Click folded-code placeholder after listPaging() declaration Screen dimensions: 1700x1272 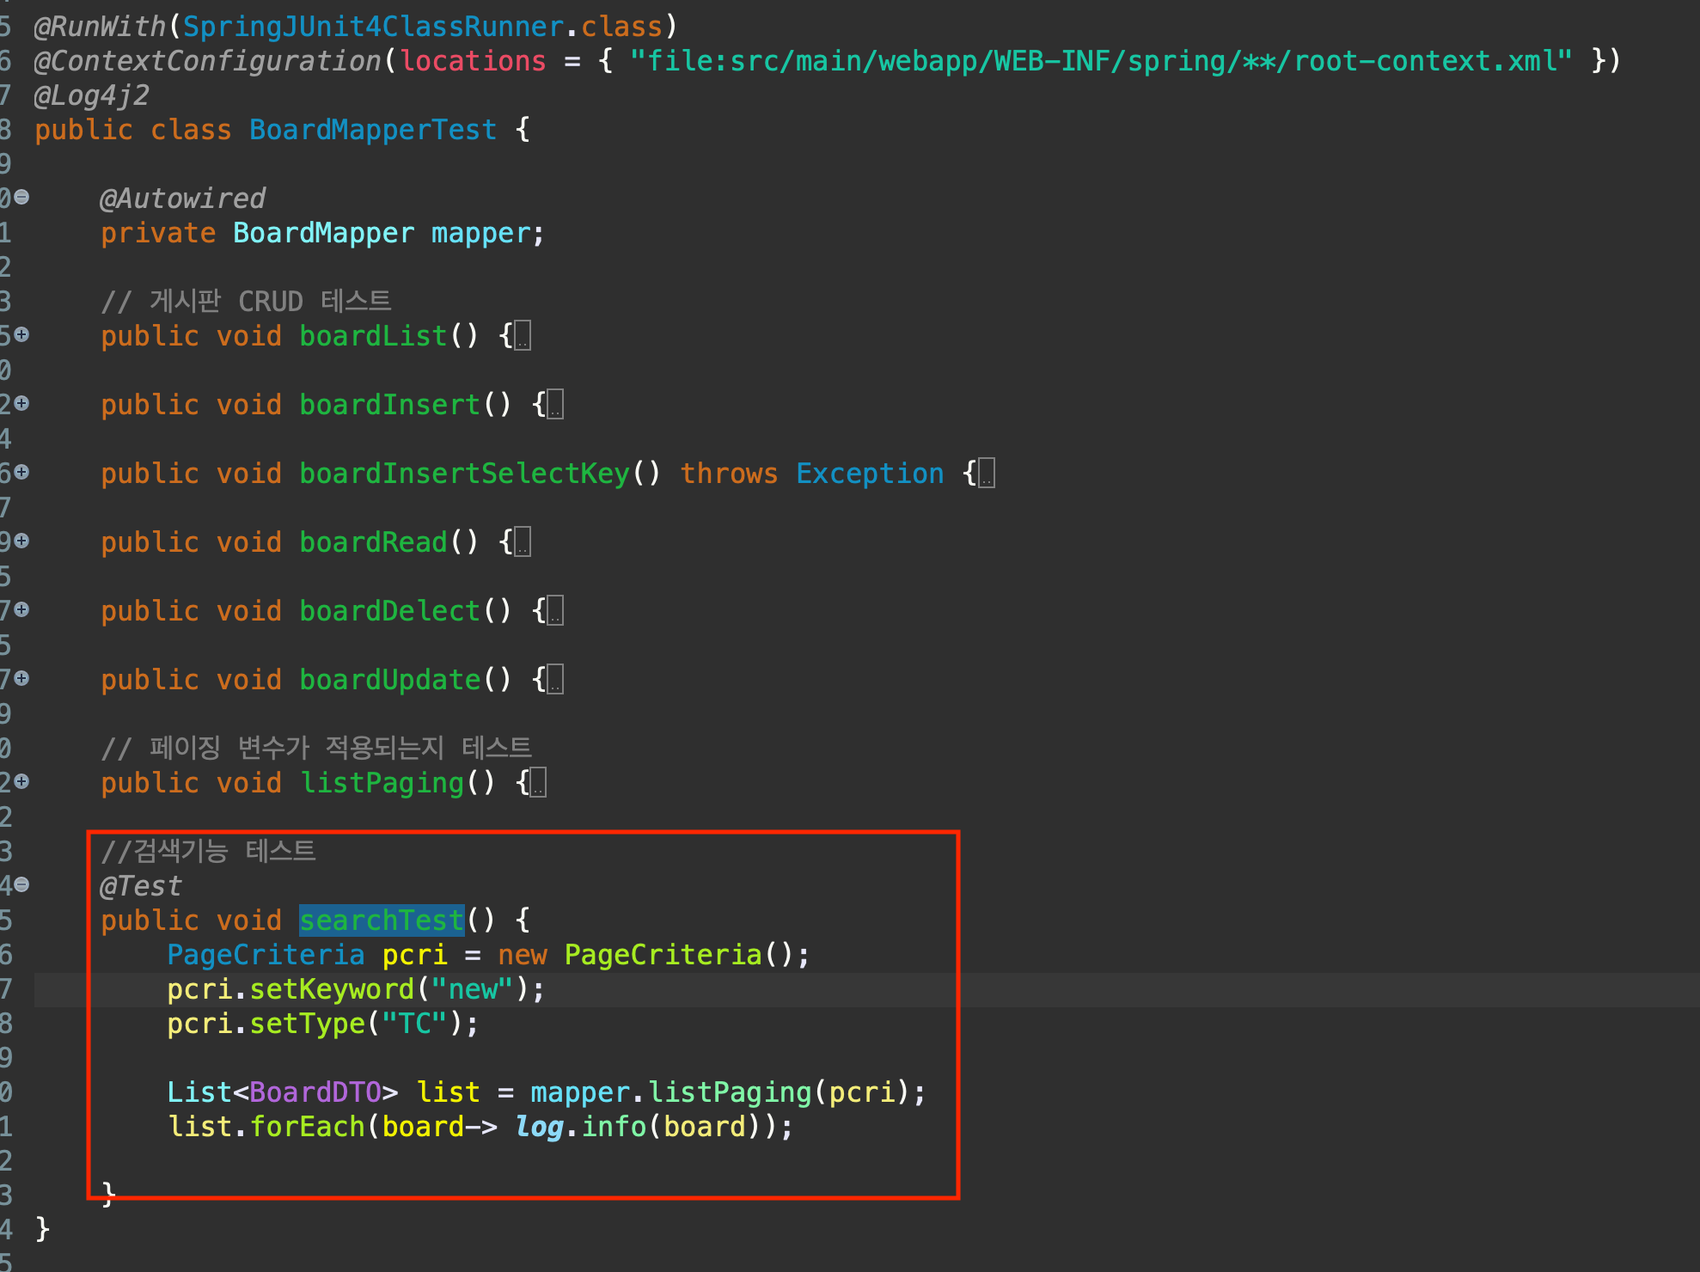coord(538,783)
